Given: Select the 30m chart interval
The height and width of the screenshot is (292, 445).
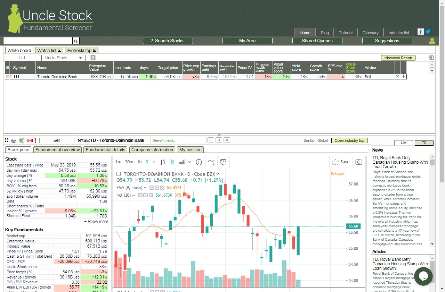Looking at the screenshot, I should coord(129,162).
